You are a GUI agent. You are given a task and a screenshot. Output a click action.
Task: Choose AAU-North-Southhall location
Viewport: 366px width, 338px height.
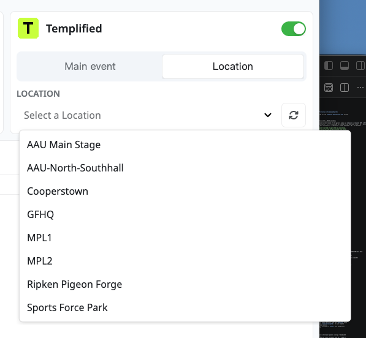[x=185, y=168]
